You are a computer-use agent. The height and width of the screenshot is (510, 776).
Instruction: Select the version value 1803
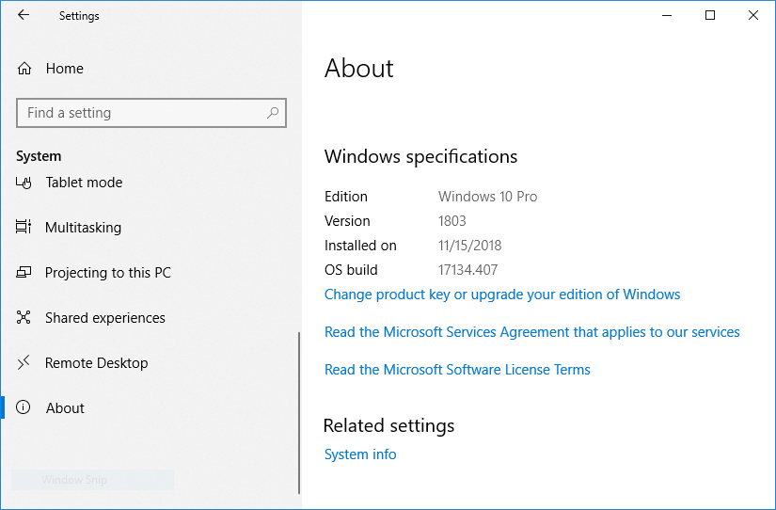(451, 221)
